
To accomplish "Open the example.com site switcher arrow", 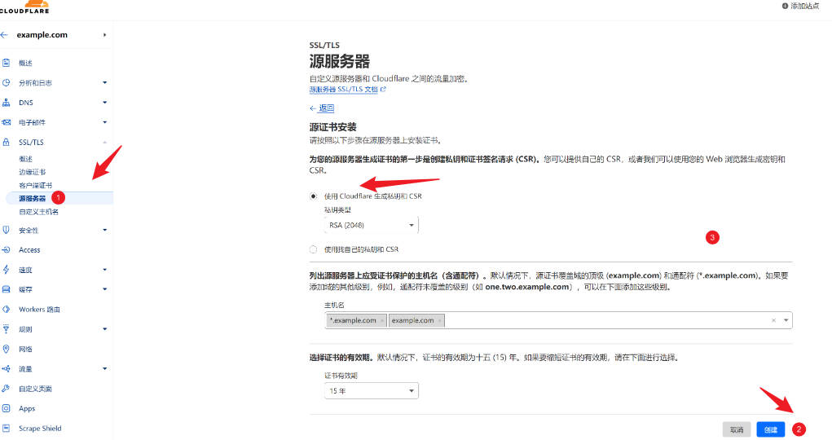I will [104, 35].
